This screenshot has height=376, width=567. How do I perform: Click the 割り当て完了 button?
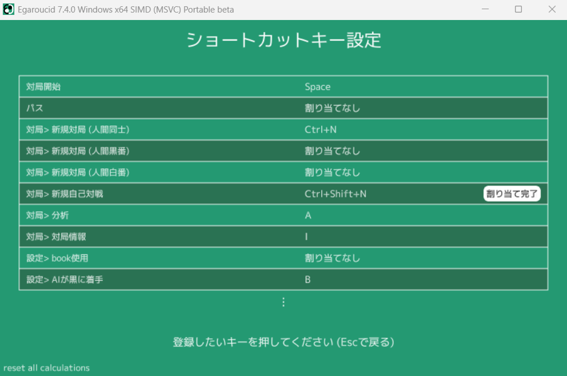(512, 194)
